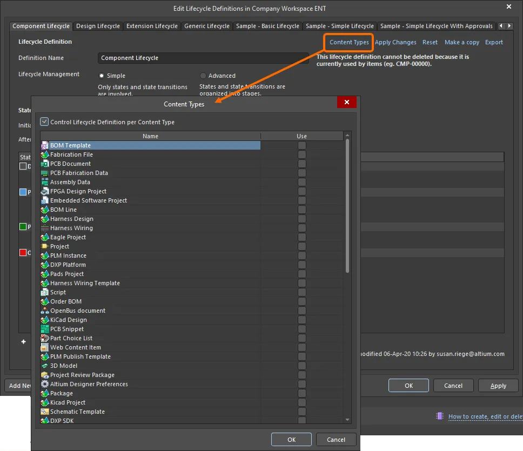The image size is (523, 451).
Task: Enable Use for PCB Document
Action: click(x=302, y=164)
